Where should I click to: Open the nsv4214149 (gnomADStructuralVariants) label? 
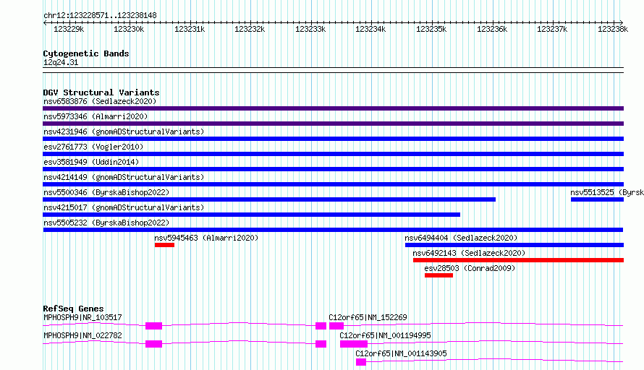[124, 177]
